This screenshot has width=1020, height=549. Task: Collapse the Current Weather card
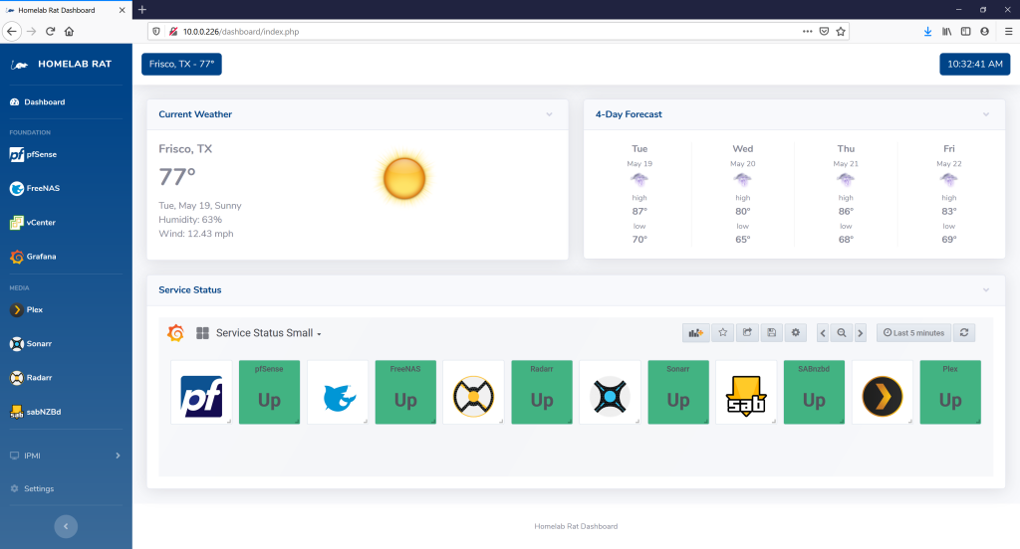pos(549,114)
